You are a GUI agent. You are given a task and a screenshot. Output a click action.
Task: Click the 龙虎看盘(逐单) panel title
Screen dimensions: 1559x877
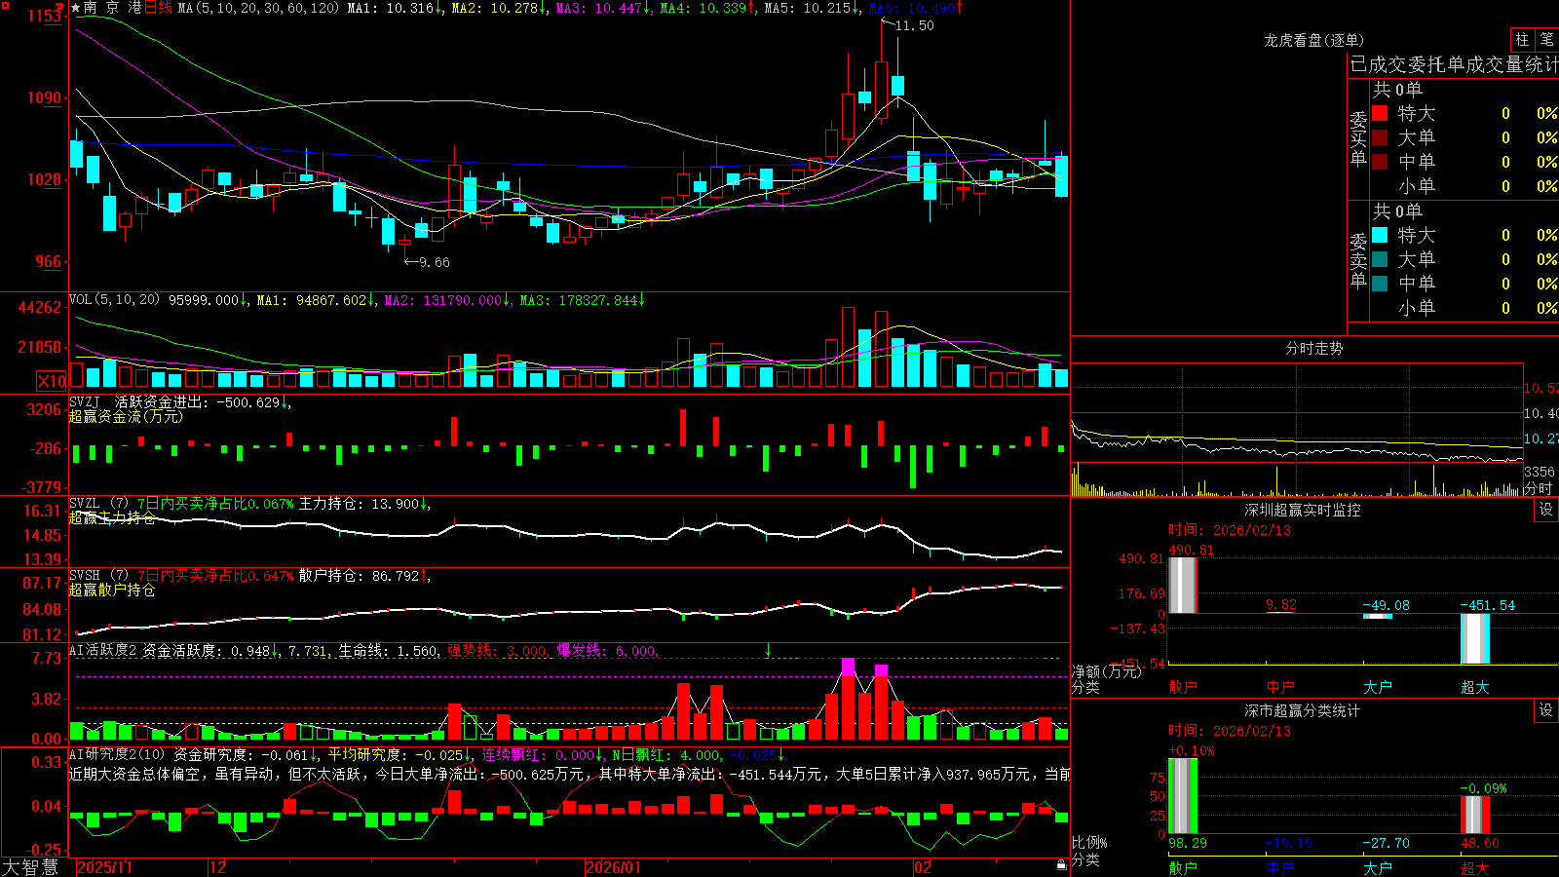(1313, 40)
